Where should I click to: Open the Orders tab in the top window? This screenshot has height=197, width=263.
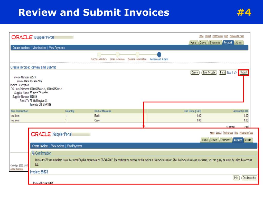tap(203, 43)
